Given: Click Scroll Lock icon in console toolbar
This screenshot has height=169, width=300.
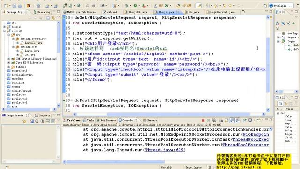Looking at the screenshot, I should pyautogui.click(x=226, y=120).
